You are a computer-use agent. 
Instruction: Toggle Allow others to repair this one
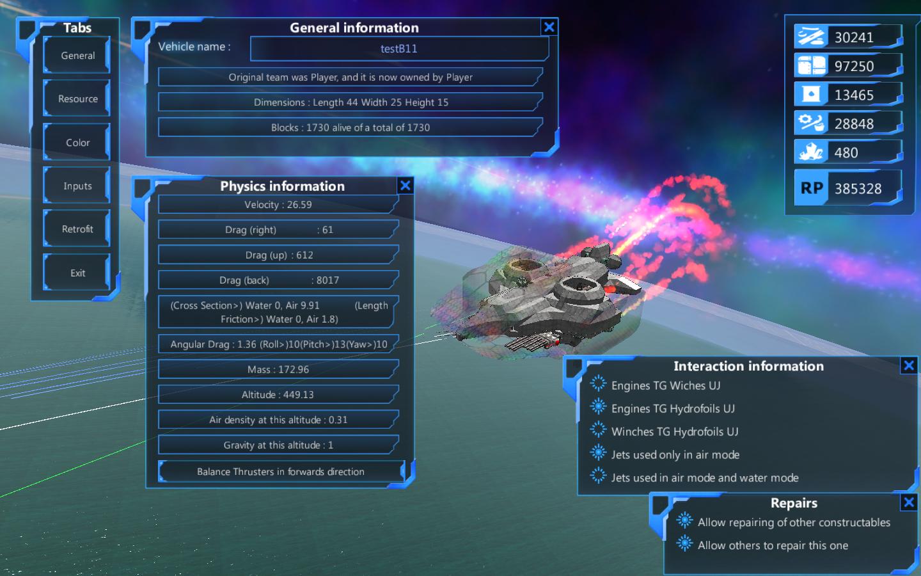[x=764, y=545]
